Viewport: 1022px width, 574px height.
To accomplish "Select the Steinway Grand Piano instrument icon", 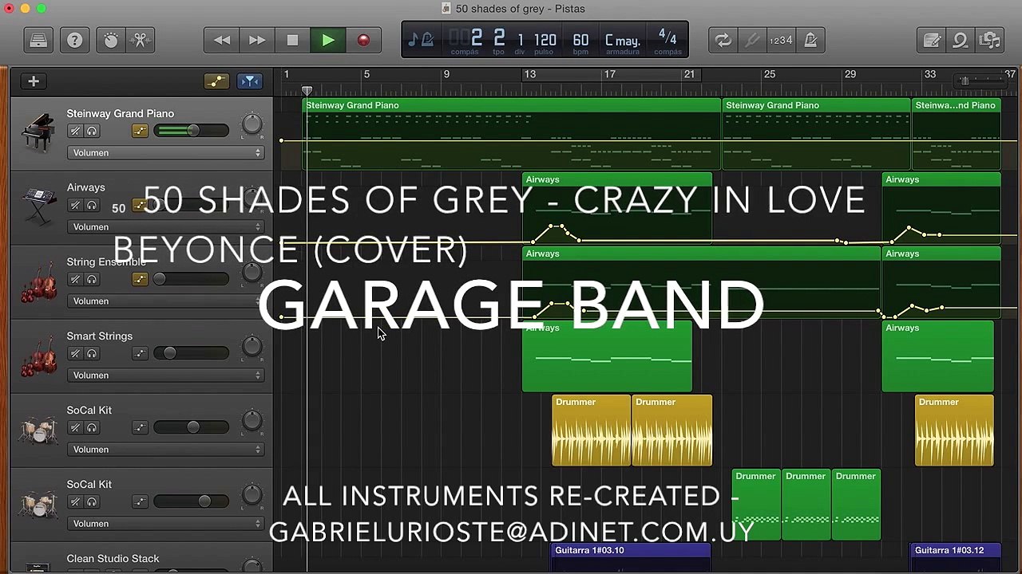I will point(38,132).
